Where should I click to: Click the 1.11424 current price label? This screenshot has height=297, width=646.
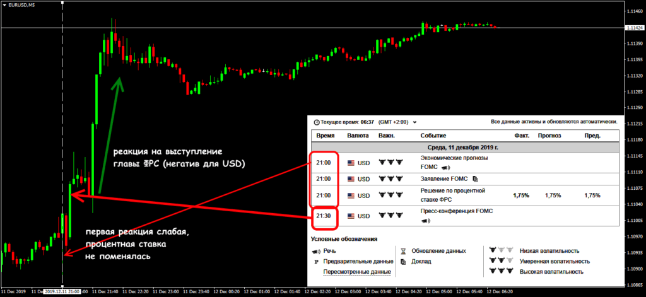coord(634,28)
